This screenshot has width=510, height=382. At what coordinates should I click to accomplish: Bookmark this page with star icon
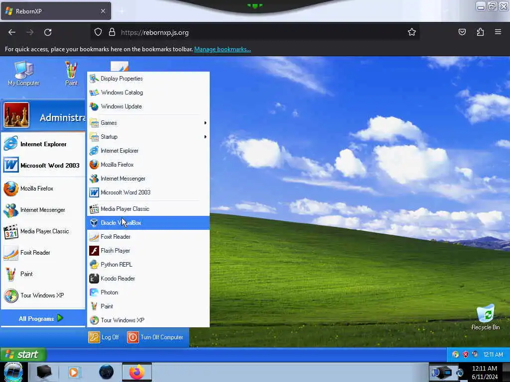click(x=412, y=32)
